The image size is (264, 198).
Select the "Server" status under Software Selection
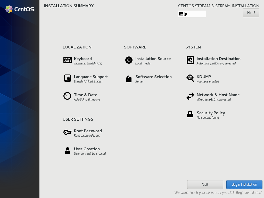[x=139, y=81]
